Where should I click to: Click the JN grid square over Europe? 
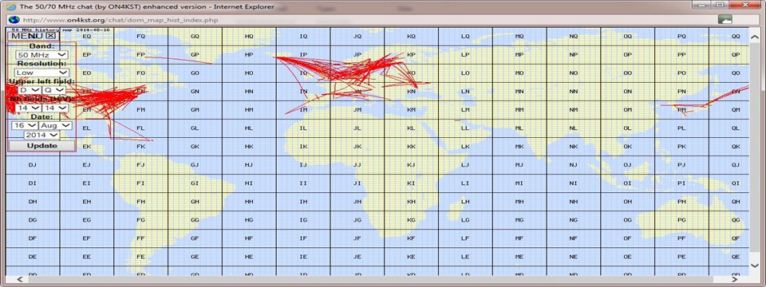357,91
